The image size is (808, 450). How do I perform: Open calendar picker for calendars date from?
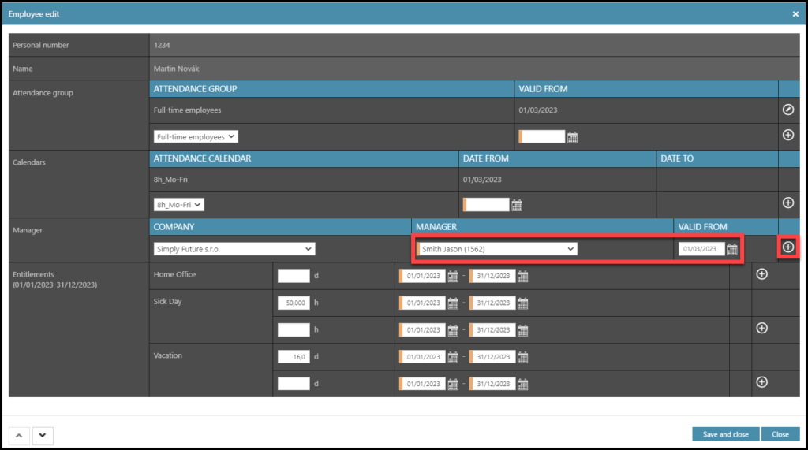coord(518,205)
